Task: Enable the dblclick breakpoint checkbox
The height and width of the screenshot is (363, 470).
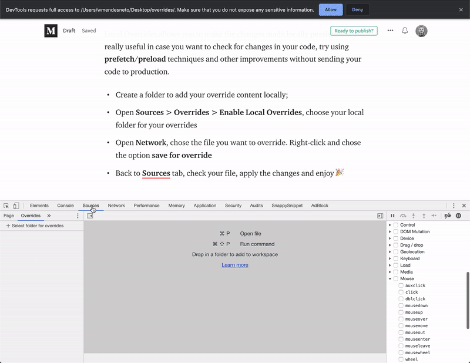Action: coord(401,299)
